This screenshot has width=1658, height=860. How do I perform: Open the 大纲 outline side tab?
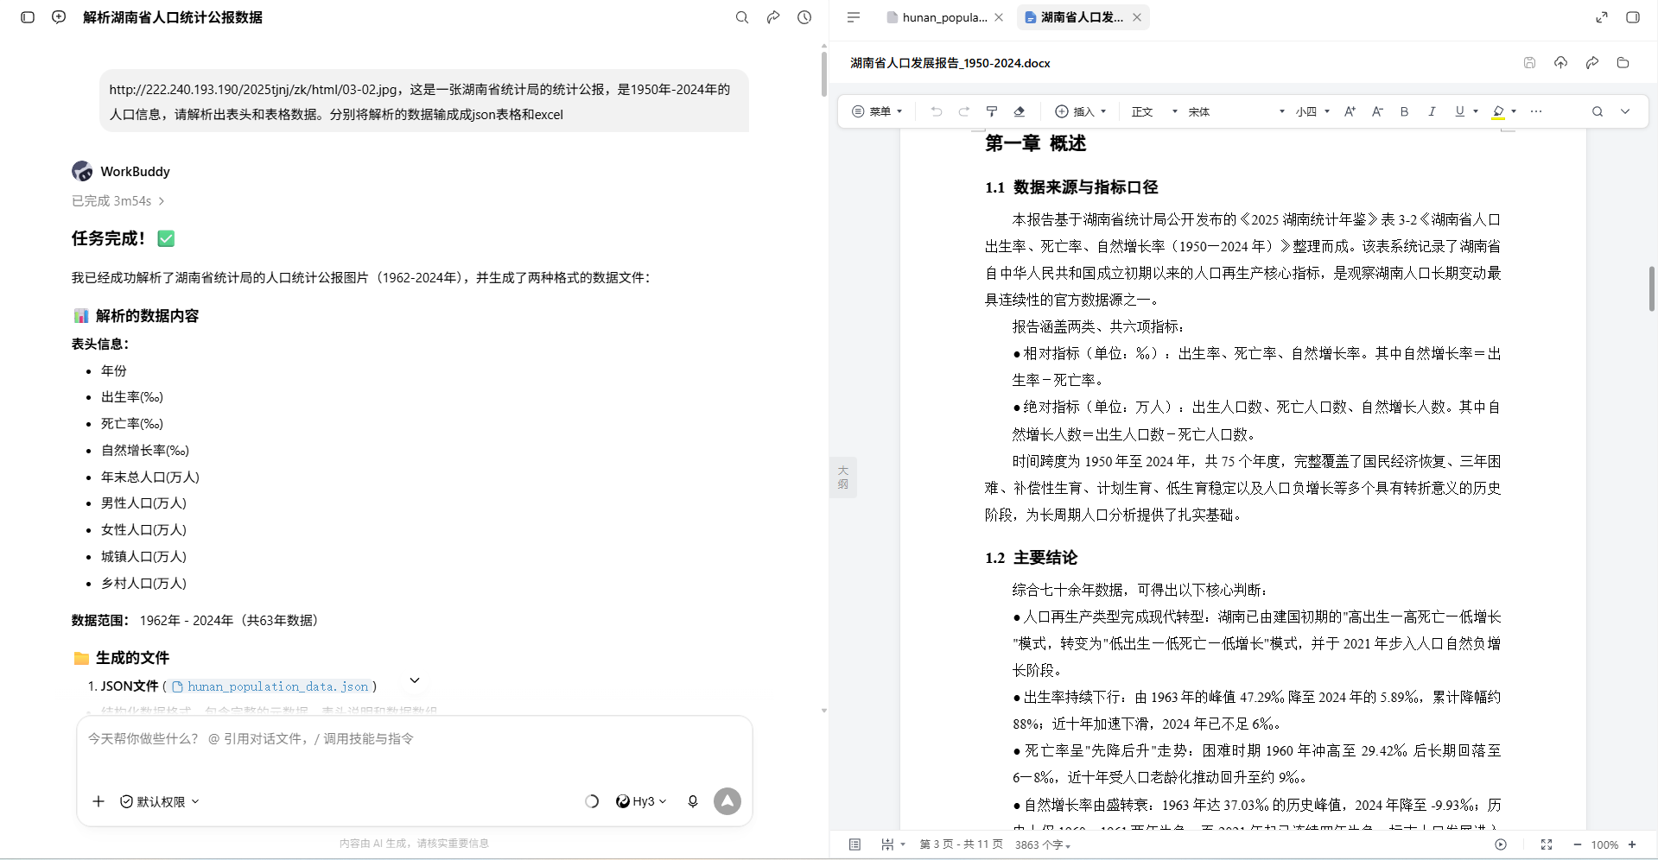843,477
